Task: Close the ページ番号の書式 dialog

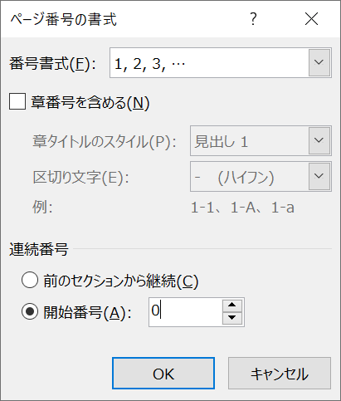Action: [311, 19]
